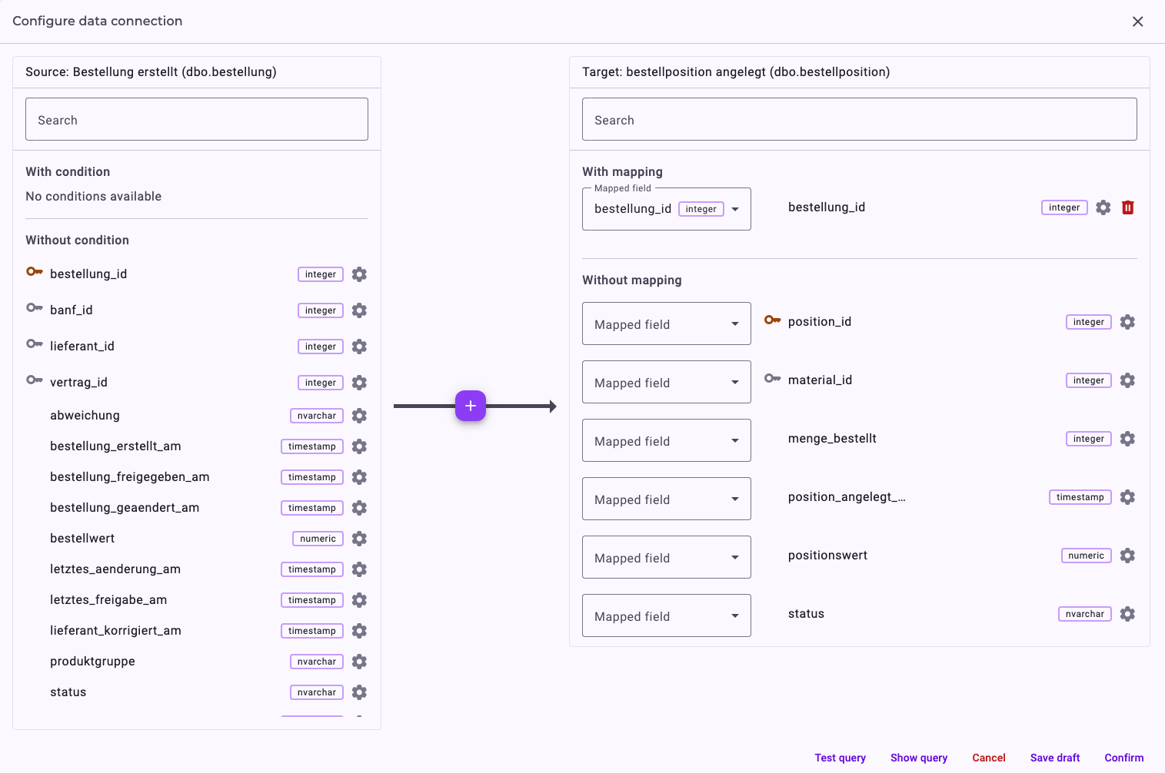
Task: Save the connection as draft
Action: coord(1055,758)
